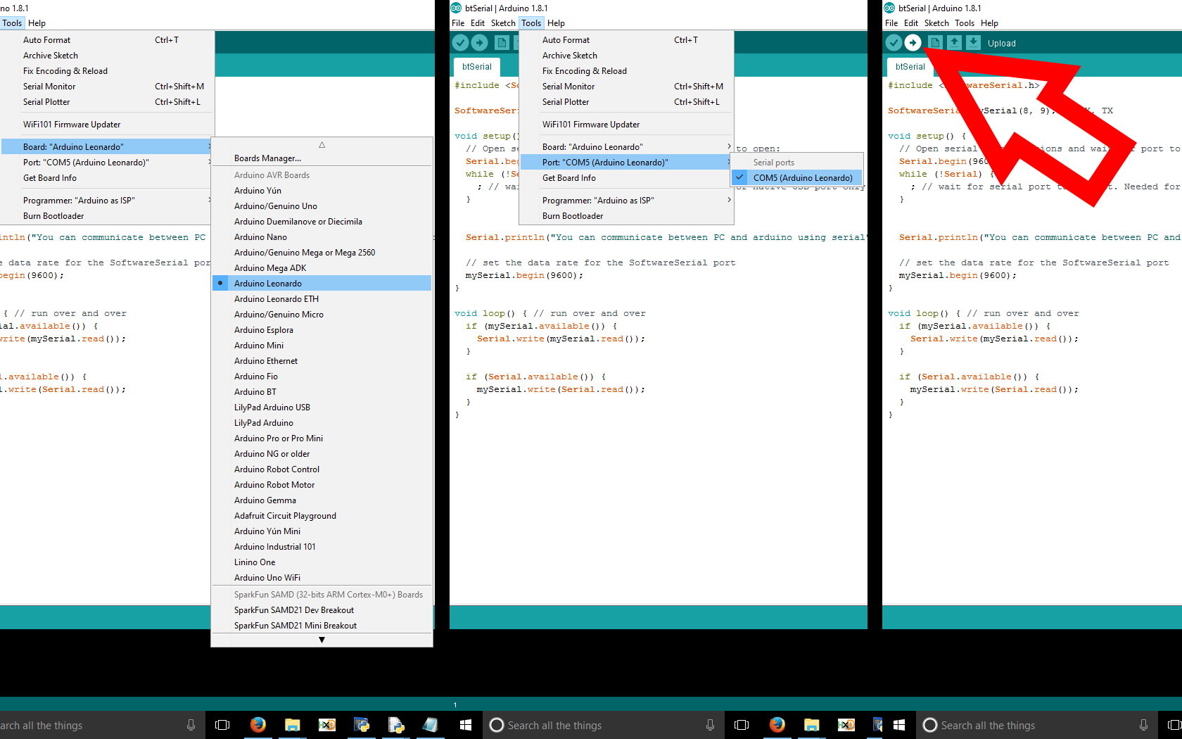This screenshot has height=739, width=1182.
Task: Expand Board: "Arduino Leonardo" in the middle window
Action: [626, 146]
